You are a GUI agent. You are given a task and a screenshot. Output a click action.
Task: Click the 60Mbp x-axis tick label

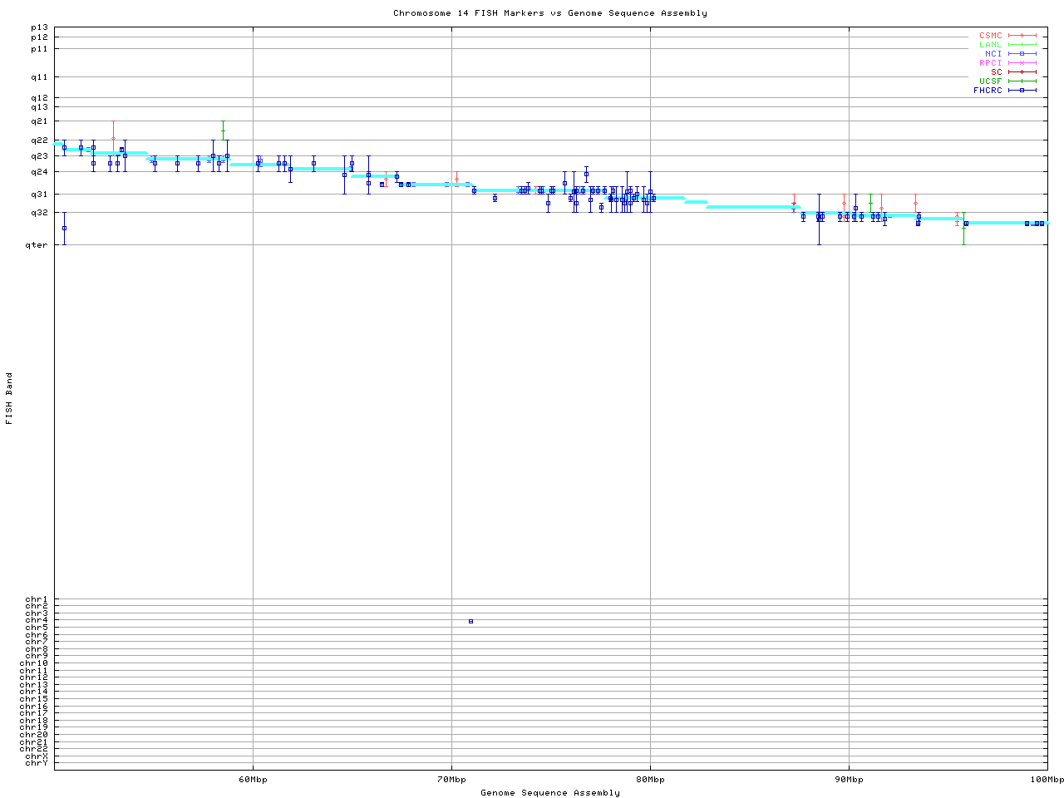point(253,780)
